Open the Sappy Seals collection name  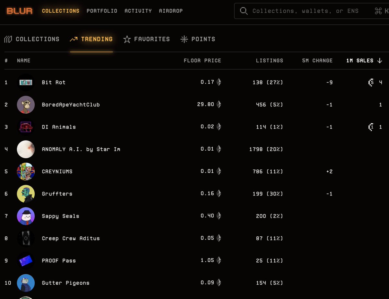(x=61, y=216)
